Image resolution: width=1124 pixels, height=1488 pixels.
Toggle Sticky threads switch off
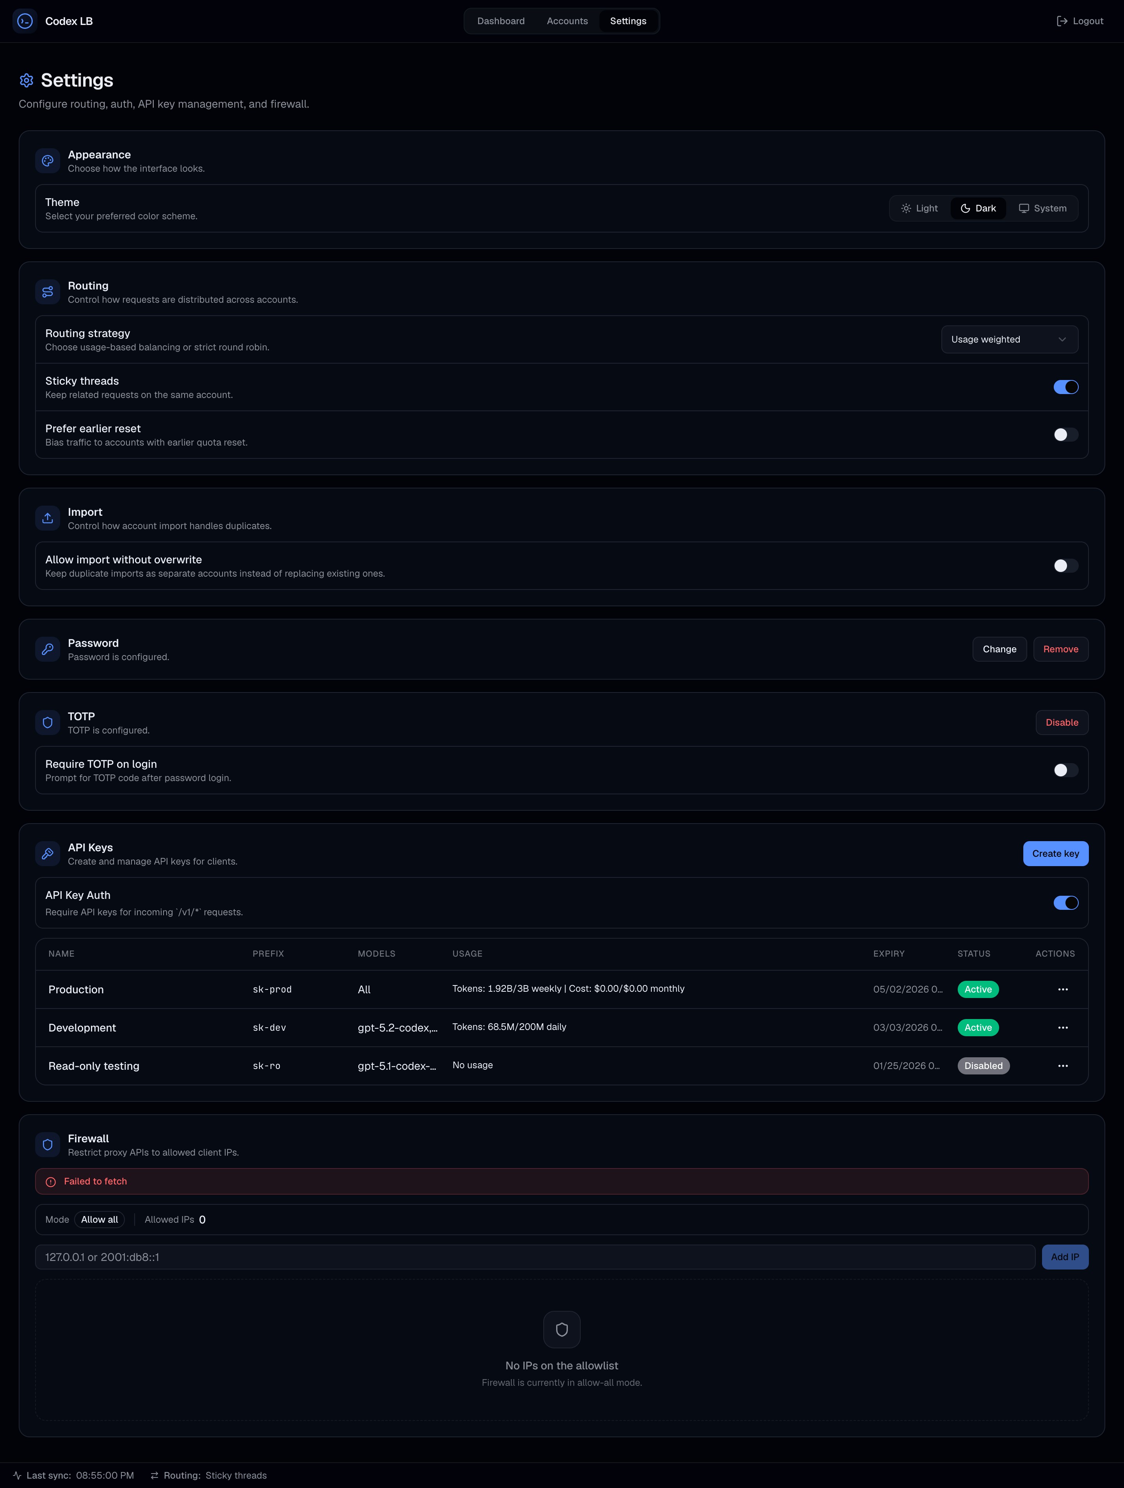click(x=1065, y=387)
